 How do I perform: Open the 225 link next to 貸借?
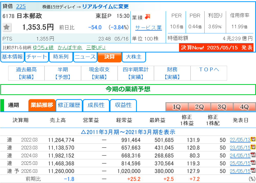[21, 6]
